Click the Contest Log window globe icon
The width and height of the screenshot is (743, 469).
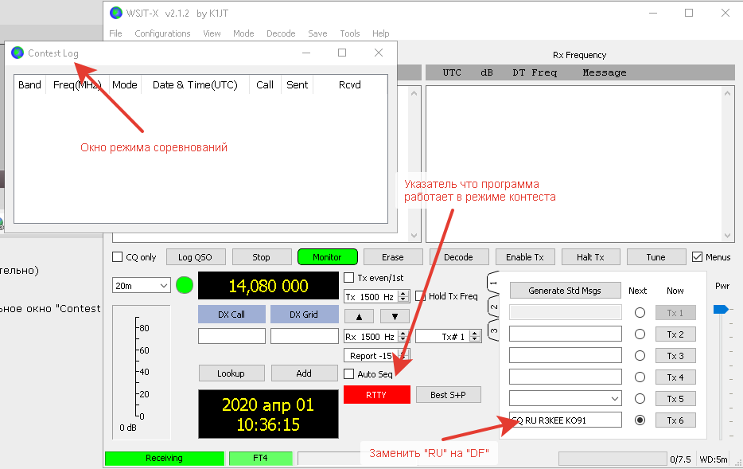pyautogui.click(x=18, y=53)
